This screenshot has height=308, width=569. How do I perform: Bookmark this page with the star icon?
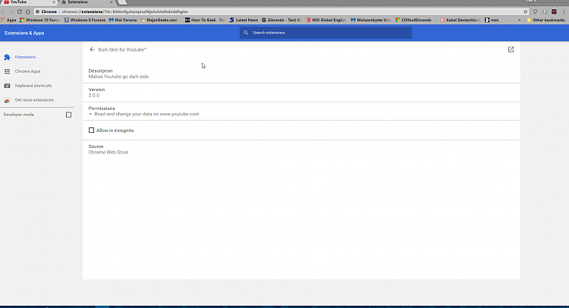525,11
